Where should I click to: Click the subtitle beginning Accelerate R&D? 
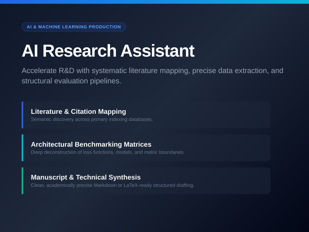[152, 76]
